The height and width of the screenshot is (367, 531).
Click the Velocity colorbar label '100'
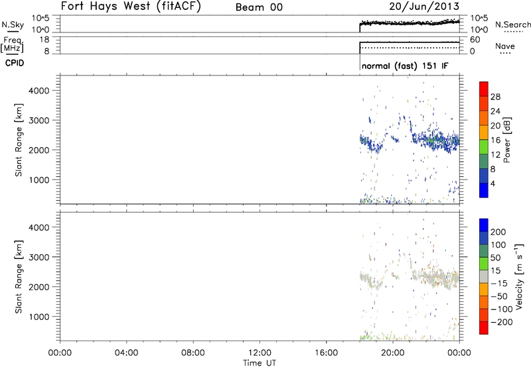(498, 244)
